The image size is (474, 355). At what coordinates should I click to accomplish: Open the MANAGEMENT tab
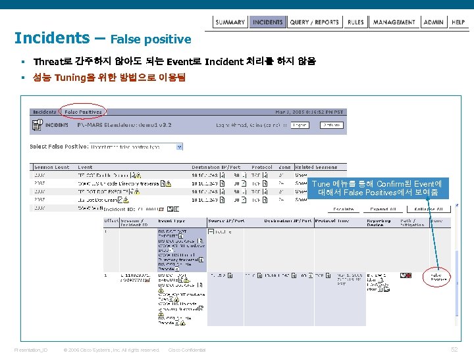(394, 22)
